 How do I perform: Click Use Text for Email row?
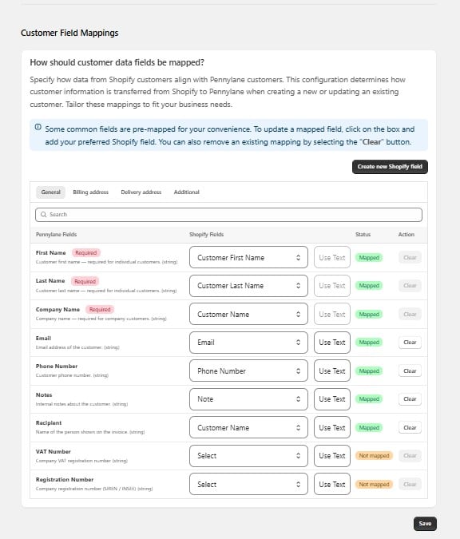tap(332, 343)
